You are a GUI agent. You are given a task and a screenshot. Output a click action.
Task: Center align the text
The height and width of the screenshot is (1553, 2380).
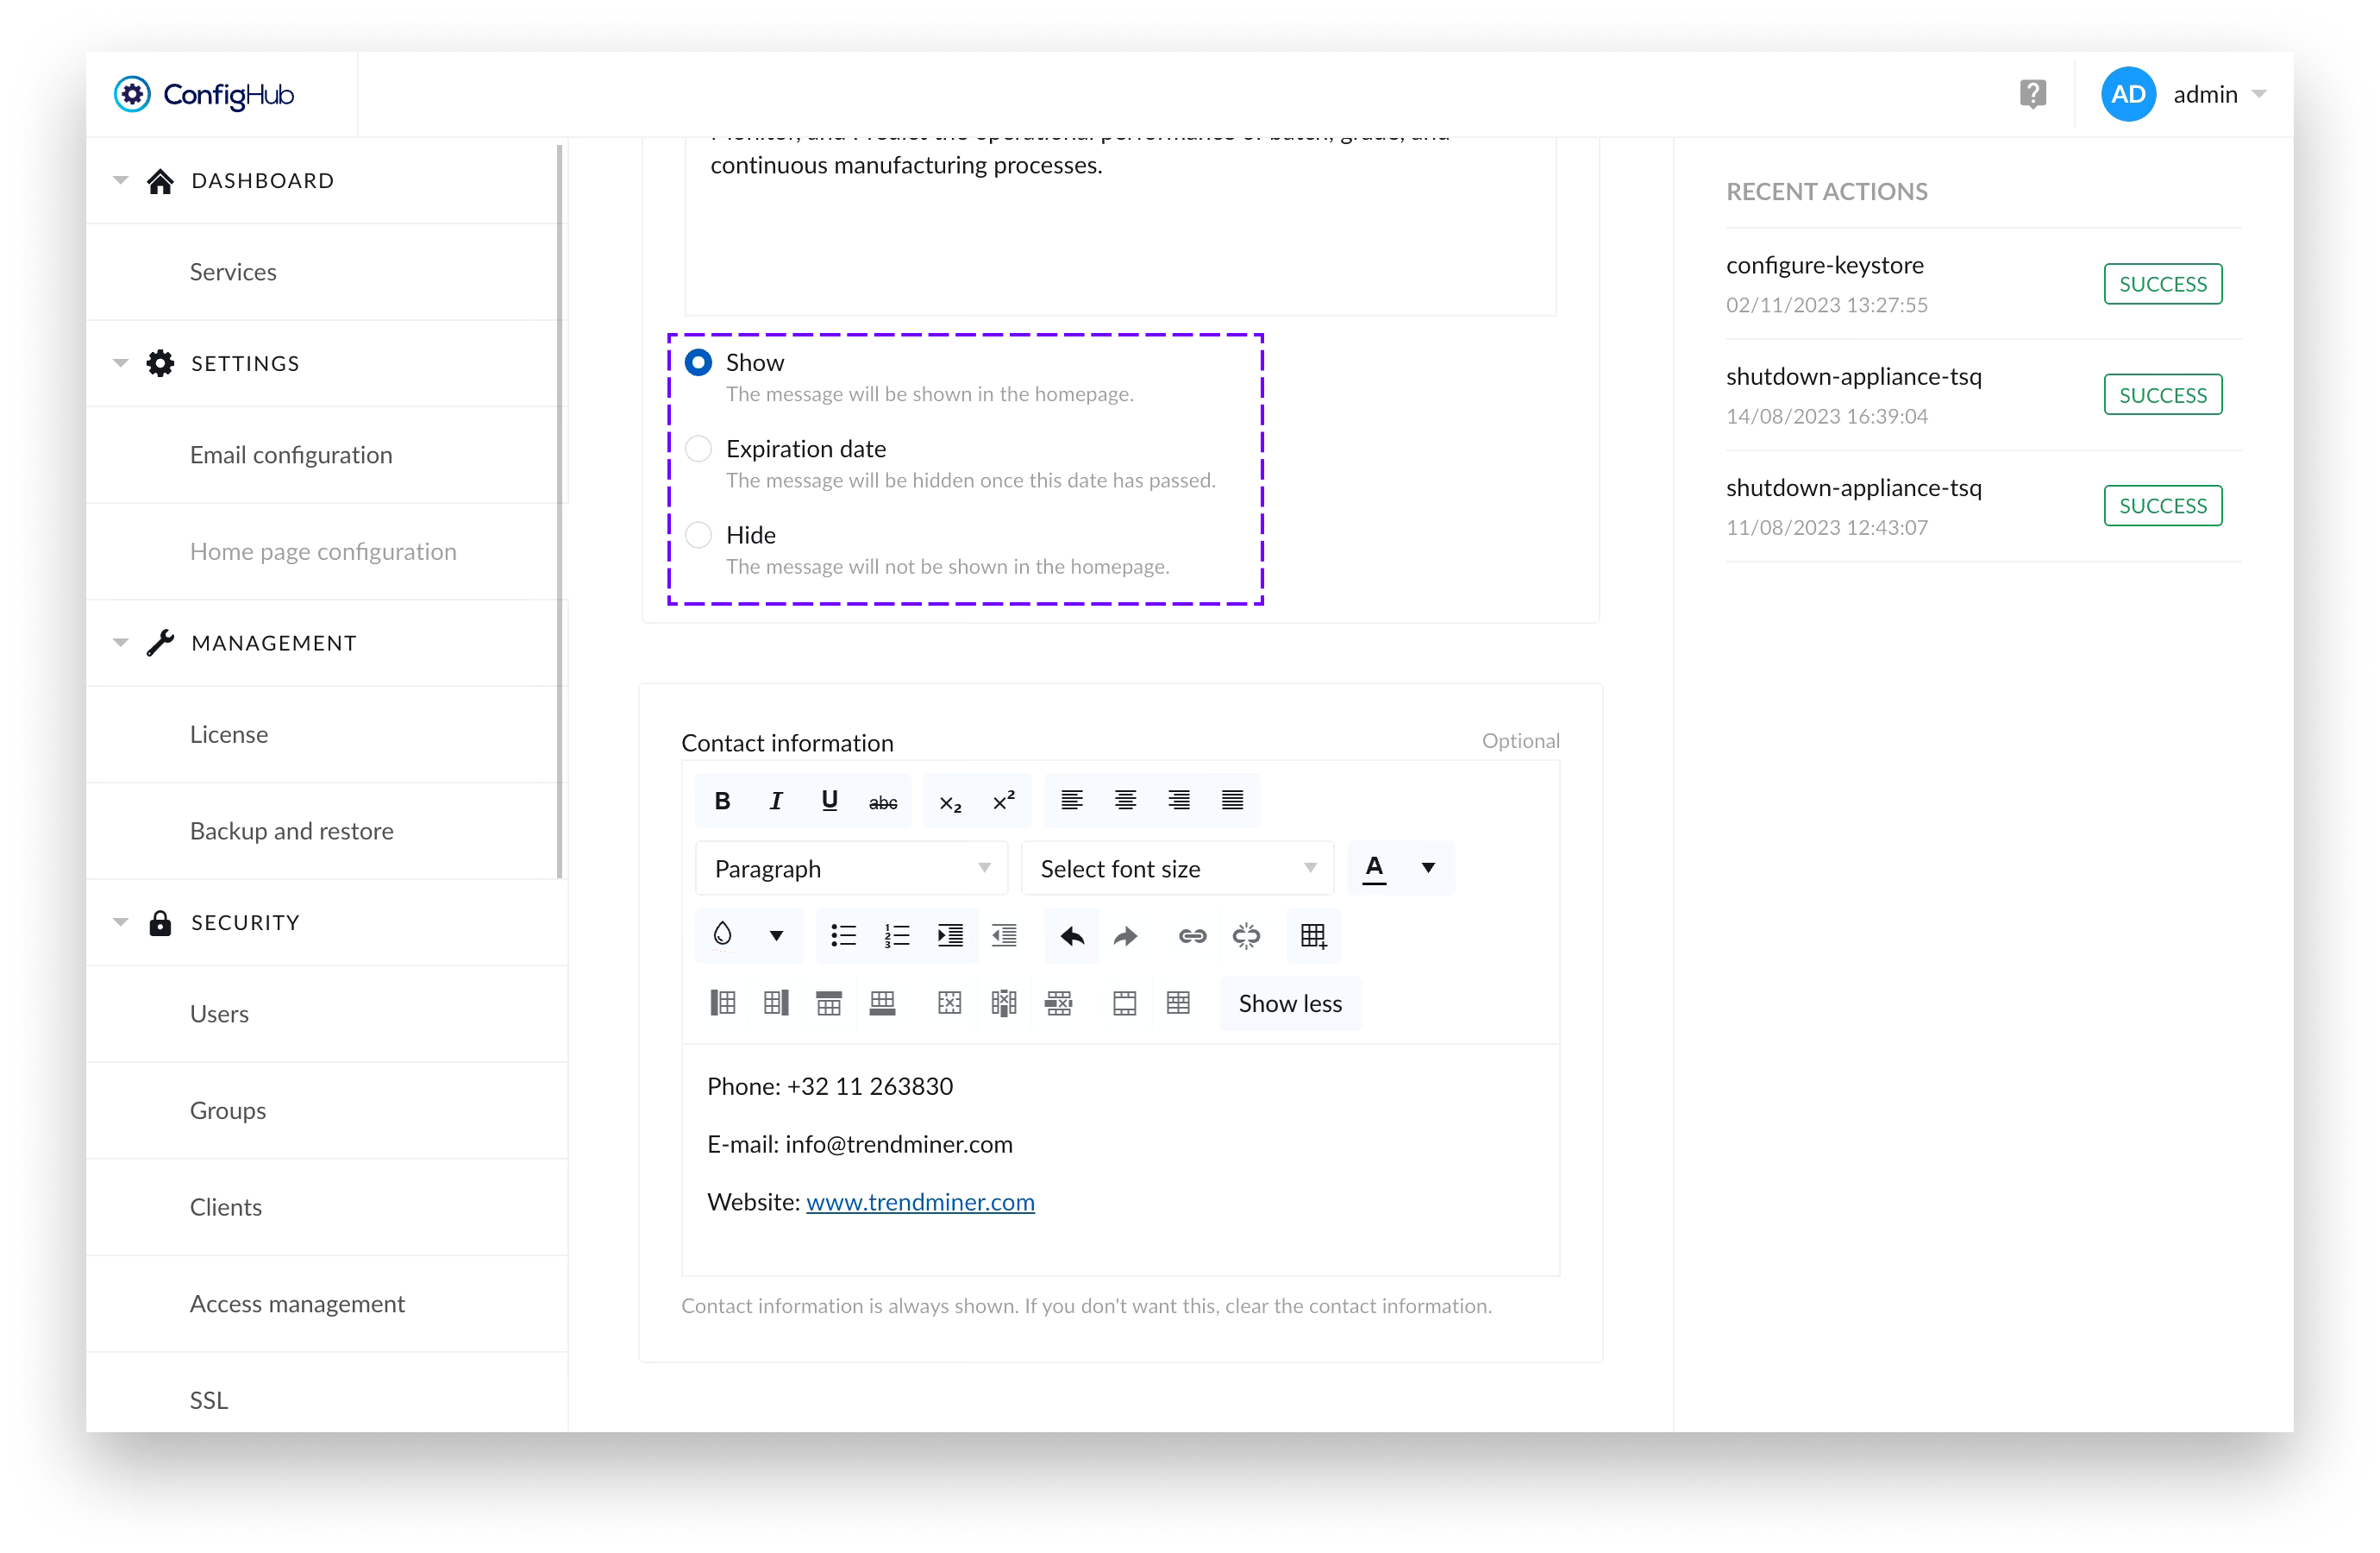(1125, 801)
